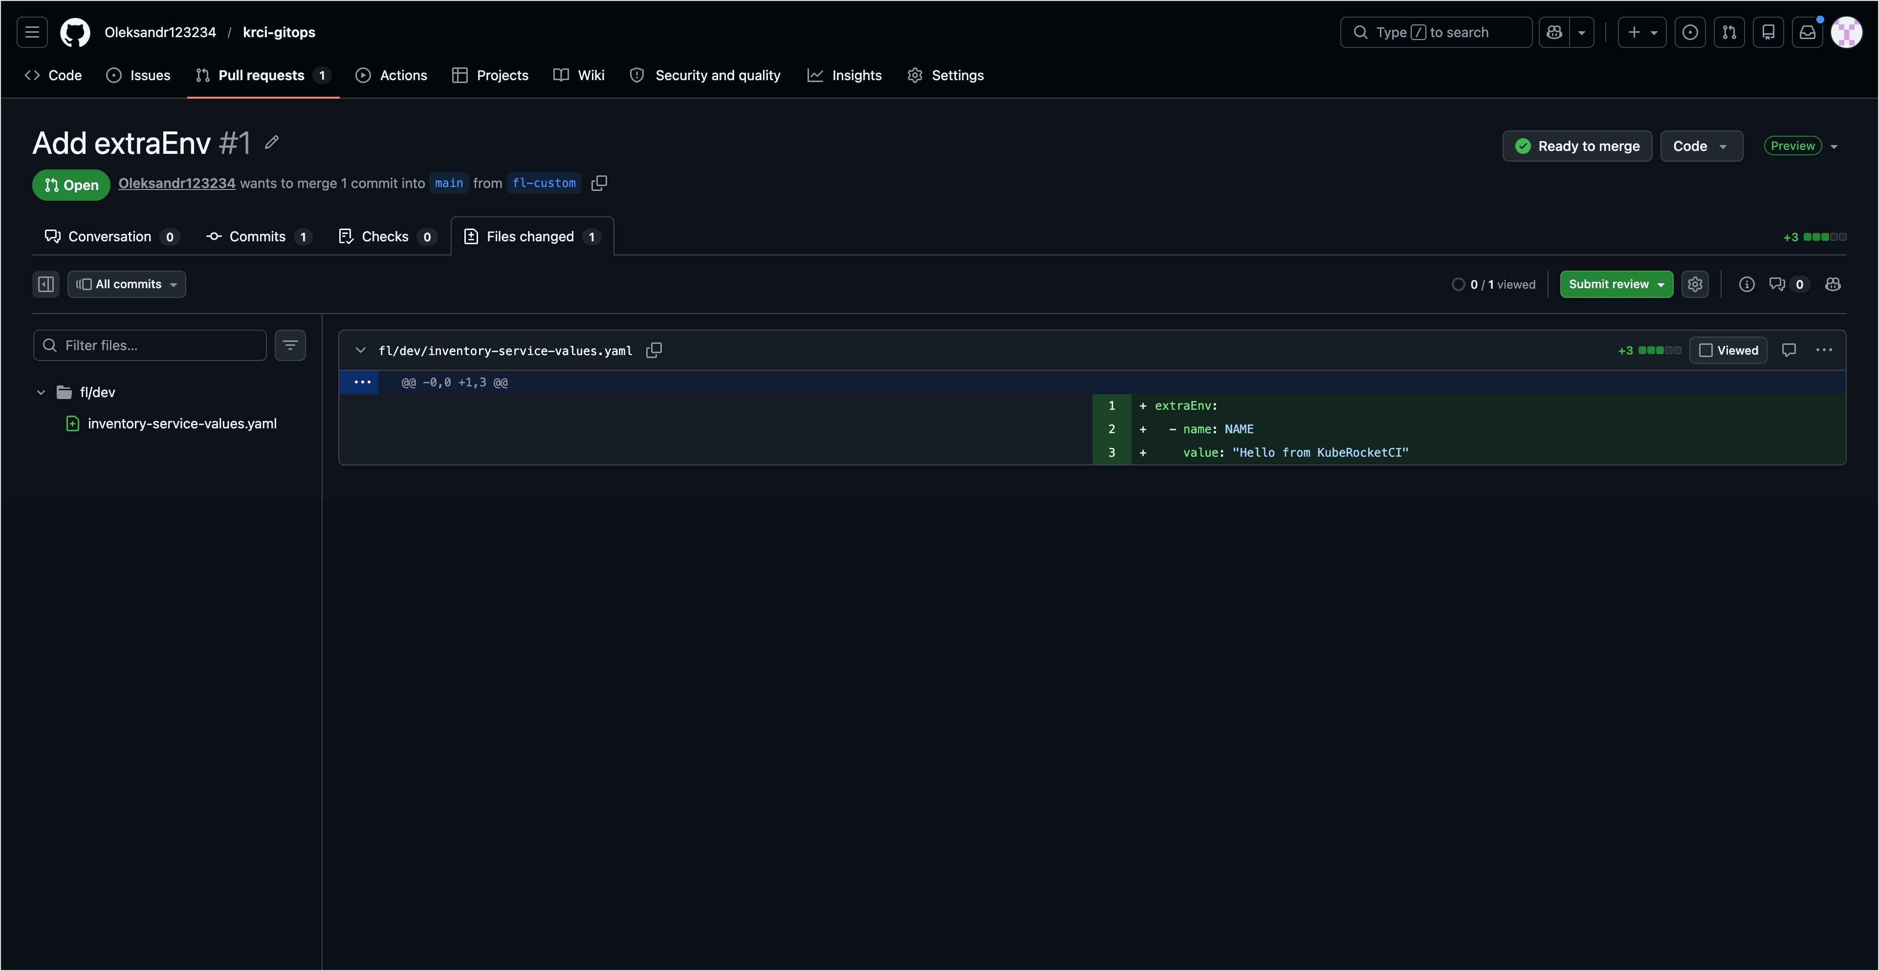1879x971 pixels.
Task: Open Copilot chat icon in header
Action: tap(1554, 32)
